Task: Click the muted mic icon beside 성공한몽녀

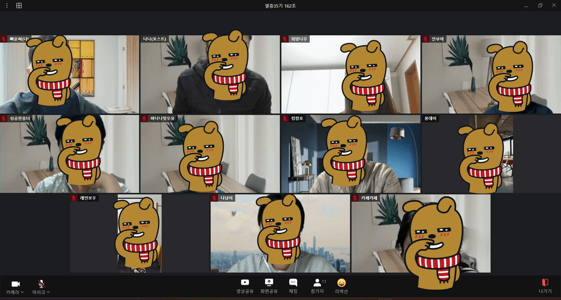Action: [4, 118]
